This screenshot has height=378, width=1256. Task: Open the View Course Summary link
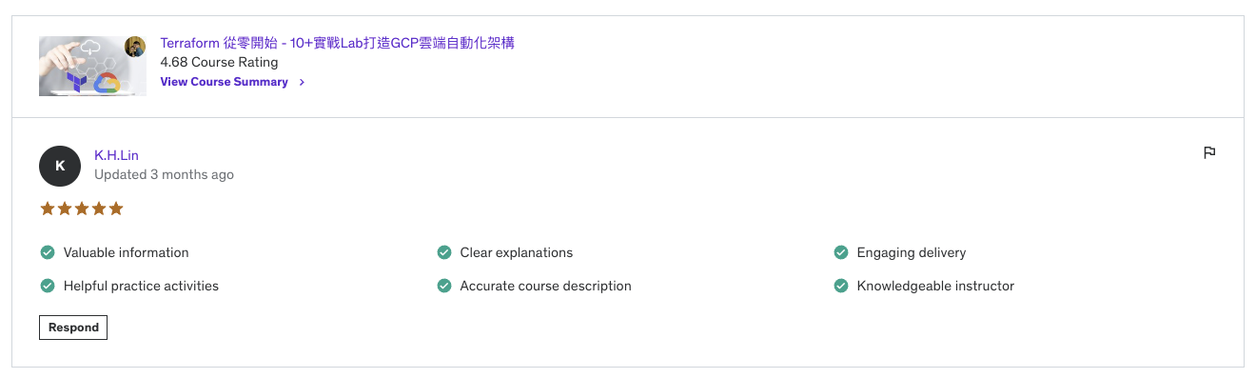coord(225,82)
